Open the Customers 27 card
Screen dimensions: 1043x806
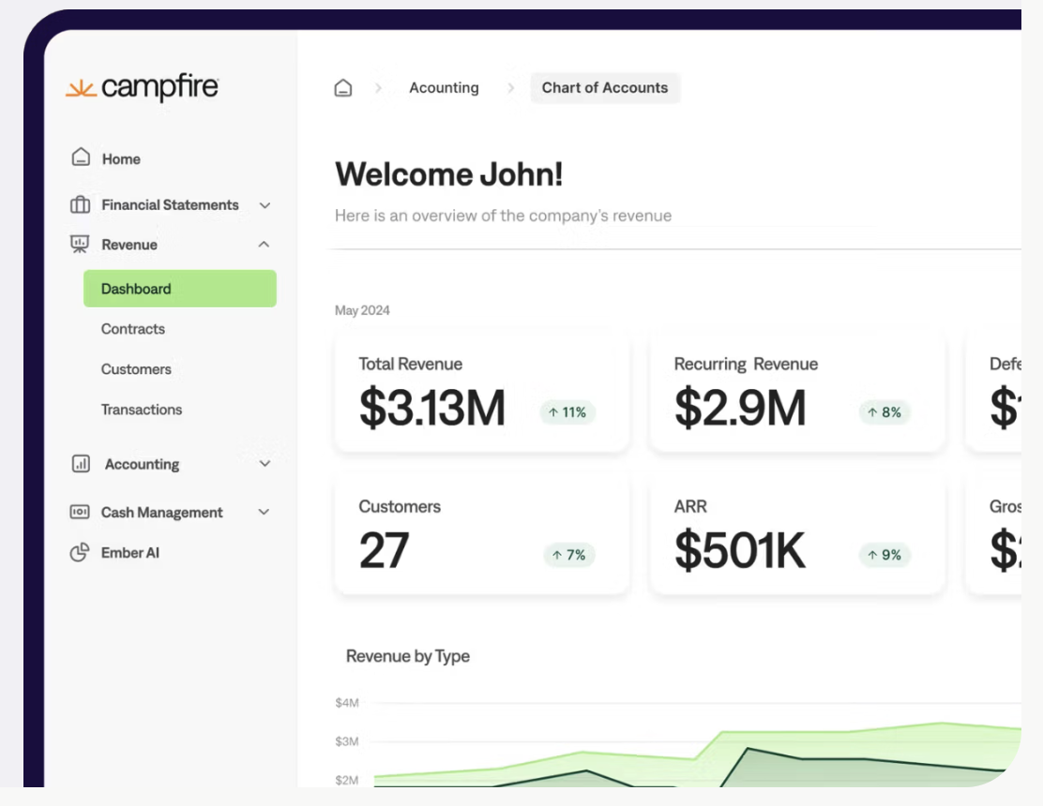(481, 535)
